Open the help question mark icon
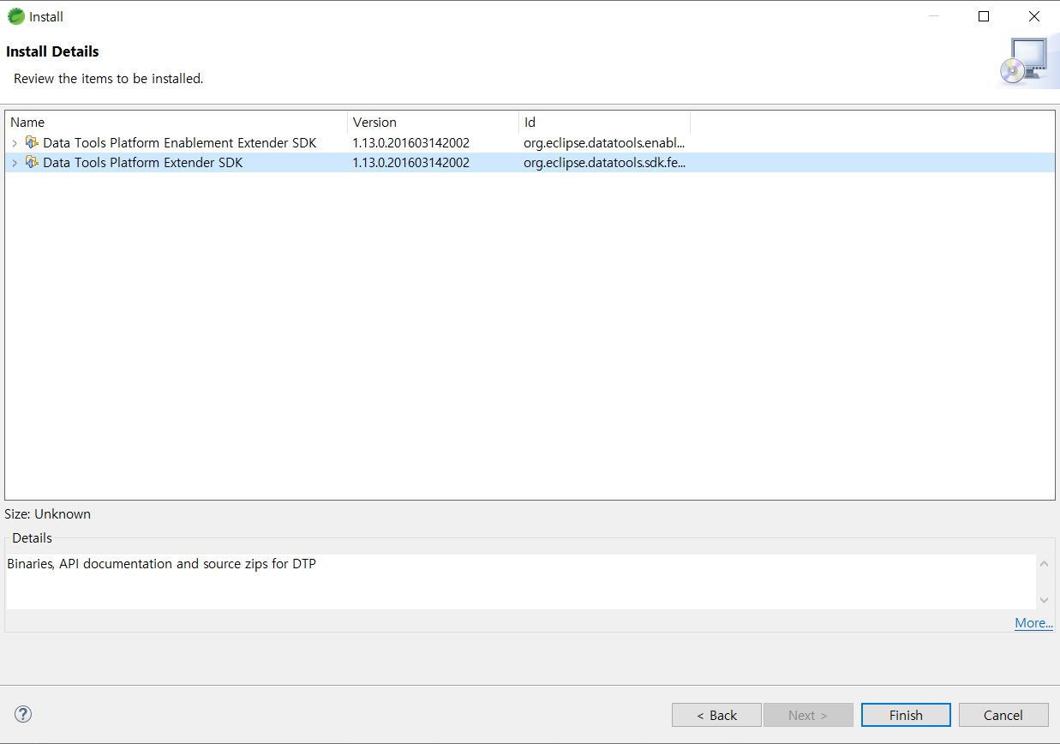 23,714
